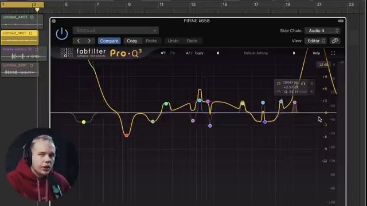Click the +9 gain scale label
This screenshot has height=206, width=367.
325,77
